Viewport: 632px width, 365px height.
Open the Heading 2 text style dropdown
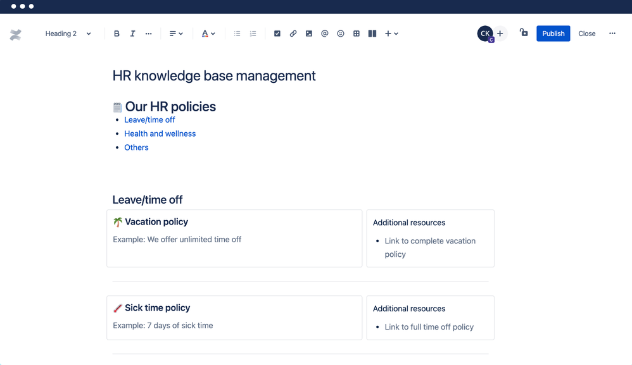[x=68, y=34]
